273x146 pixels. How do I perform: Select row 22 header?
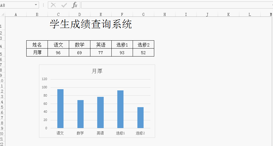click(x=2, y=144)
